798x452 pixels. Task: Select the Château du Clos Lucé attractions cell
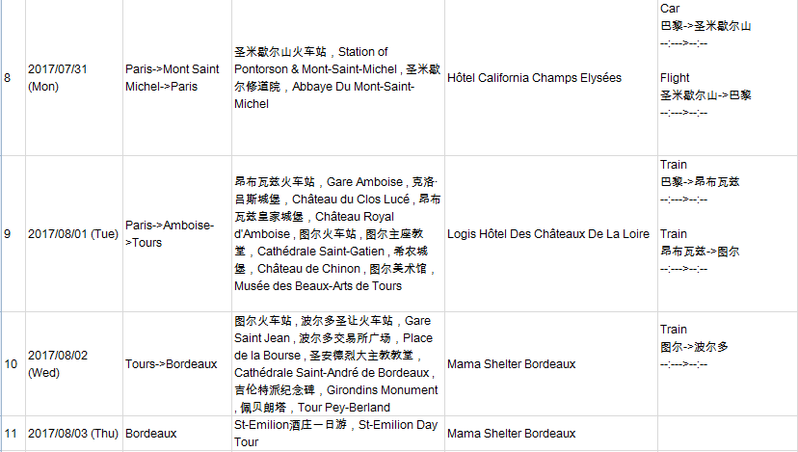point(337,233)
